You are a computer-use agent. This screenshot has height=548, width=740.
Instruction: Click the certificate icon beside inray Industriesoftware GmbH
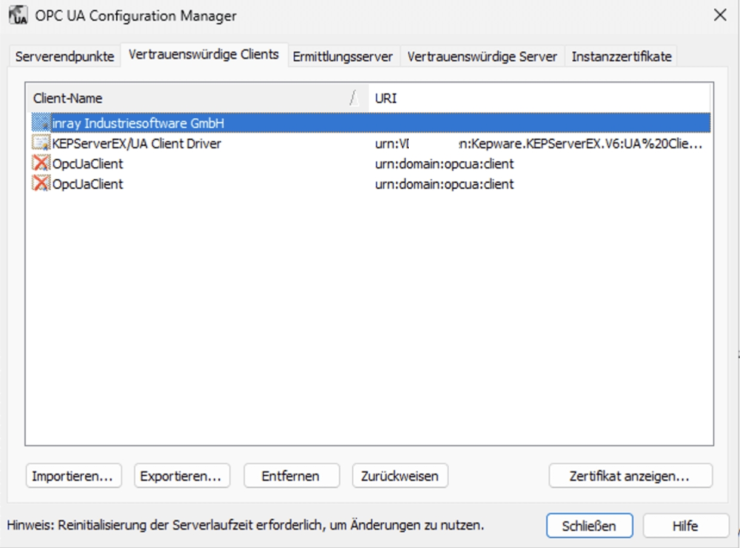(x=41, y=124)
